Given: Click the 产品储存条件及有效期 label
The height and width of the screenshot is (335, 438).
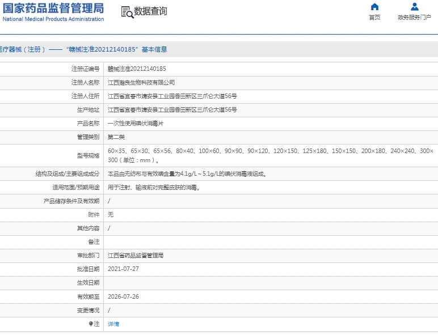Looking at the screenshot, I should click(71, 201).
